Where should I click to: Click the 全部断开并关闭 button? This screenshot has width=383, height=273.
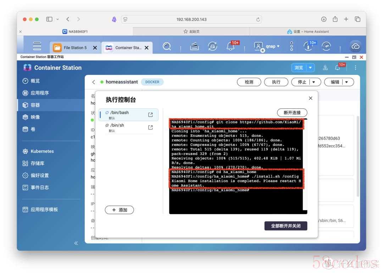click(x=286, y=226)
